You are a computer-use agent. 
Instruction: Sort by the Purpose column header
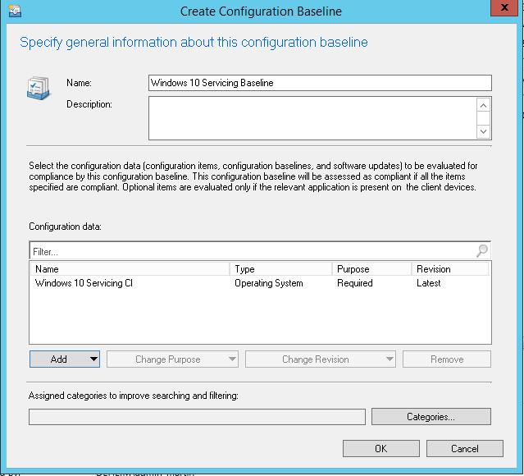(371, 269)
